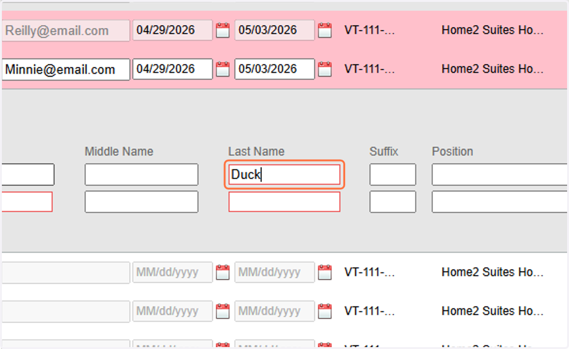Click VT-111-... in the Minnie row
Viewport: 569px width, 349px height.
tap(369, 69)
